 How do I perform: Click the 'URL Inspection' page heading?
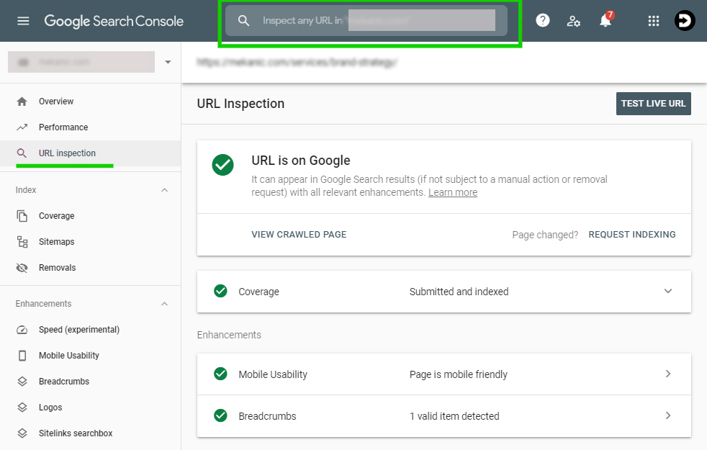click(x=240, y=104)
